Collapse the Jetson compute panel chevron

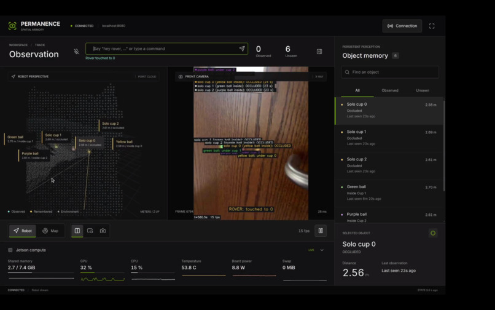click(x=322, y=250)
